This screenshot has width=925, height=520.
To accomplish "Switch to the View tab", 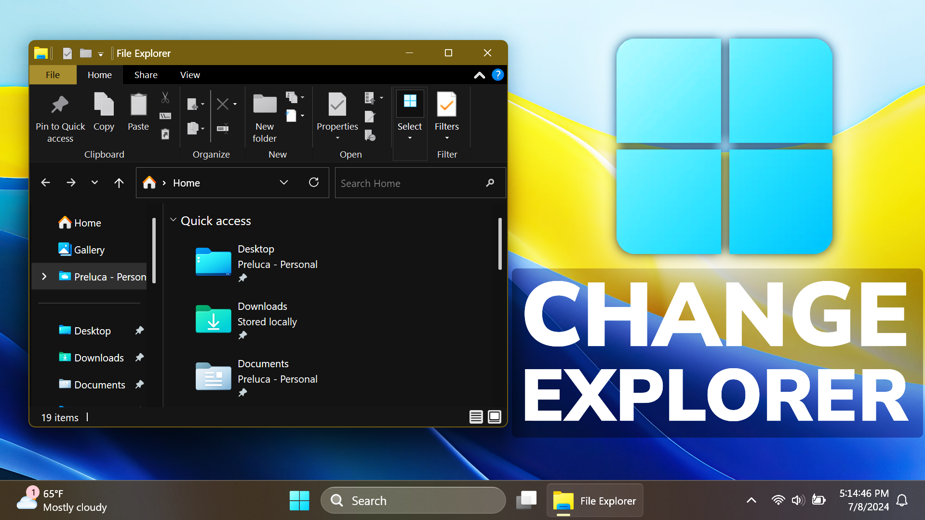I will coord(190,75).
